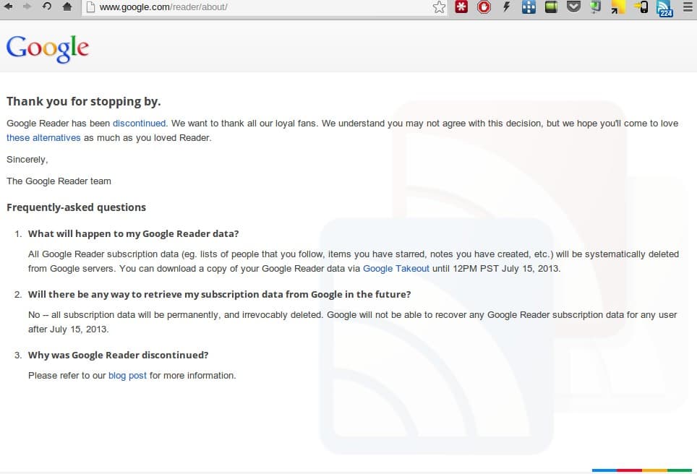Go forward with the browser forward arrow
This screenshot has height=474, width=697.
[x=27, y=7]
